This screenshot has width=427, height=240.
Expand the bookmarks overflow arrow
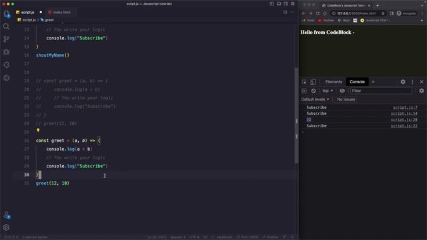pyautogui.click(x=422, y=21)
